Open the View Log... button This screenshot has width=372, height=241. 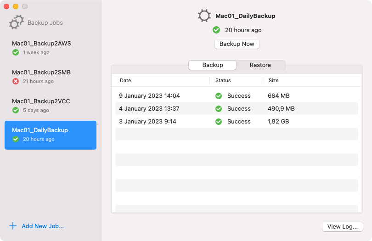click(x=342, y=226)
